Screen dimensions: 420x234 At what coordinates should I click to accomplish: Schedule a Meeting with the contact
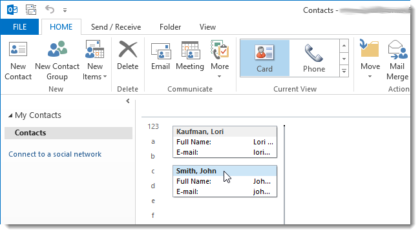pos(190,56)
